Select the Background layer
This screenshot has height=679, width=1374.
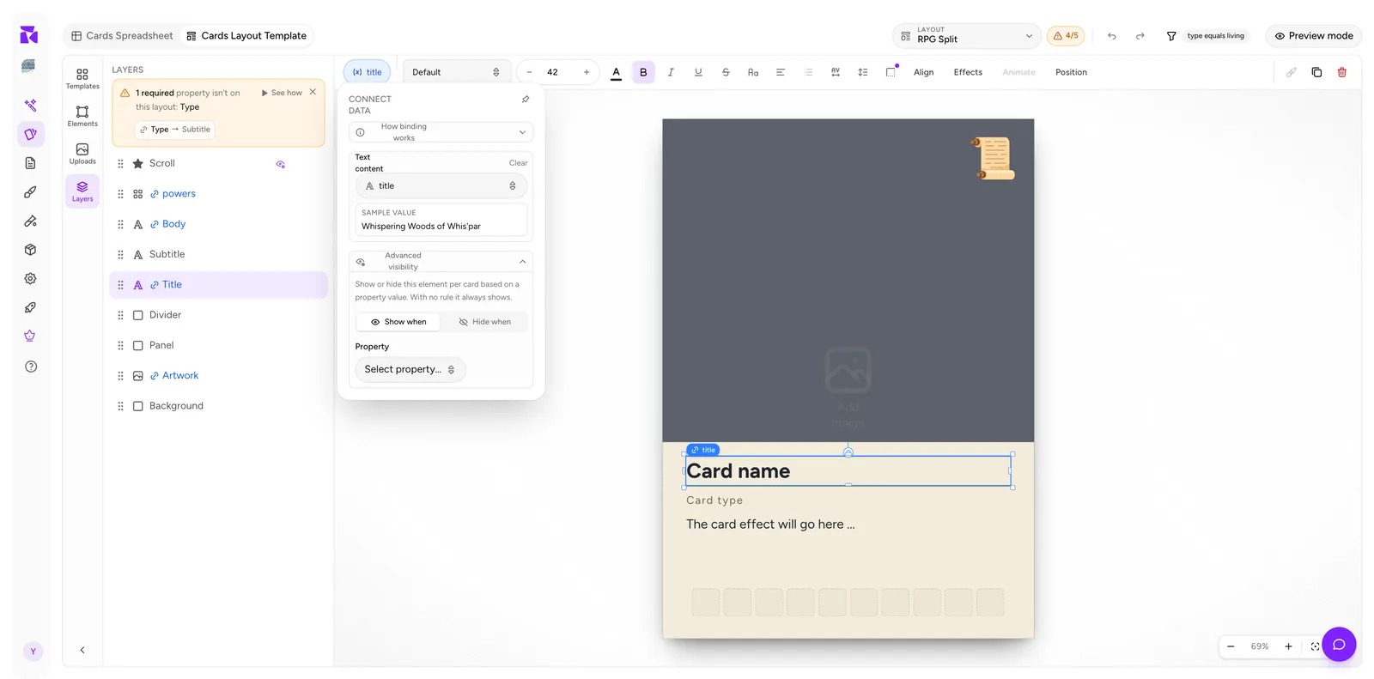(219, 406)
